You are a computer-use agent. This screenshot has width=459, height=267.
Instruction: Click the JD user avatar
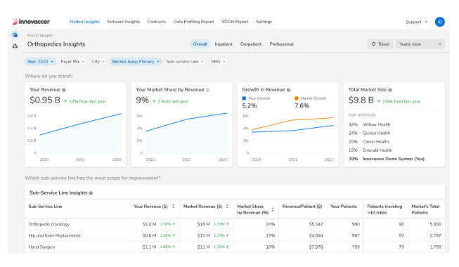440,22
